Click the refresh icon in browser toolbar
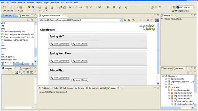The width and height of the screenshot is (198, 111). (x=152, y=20)
